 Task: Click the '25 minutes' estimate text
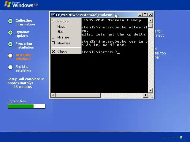coord(23,87)
